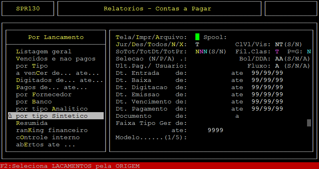Select 'Resumida' report option
This screenshot has width=319, height=169.
click(x=32, y=123)
